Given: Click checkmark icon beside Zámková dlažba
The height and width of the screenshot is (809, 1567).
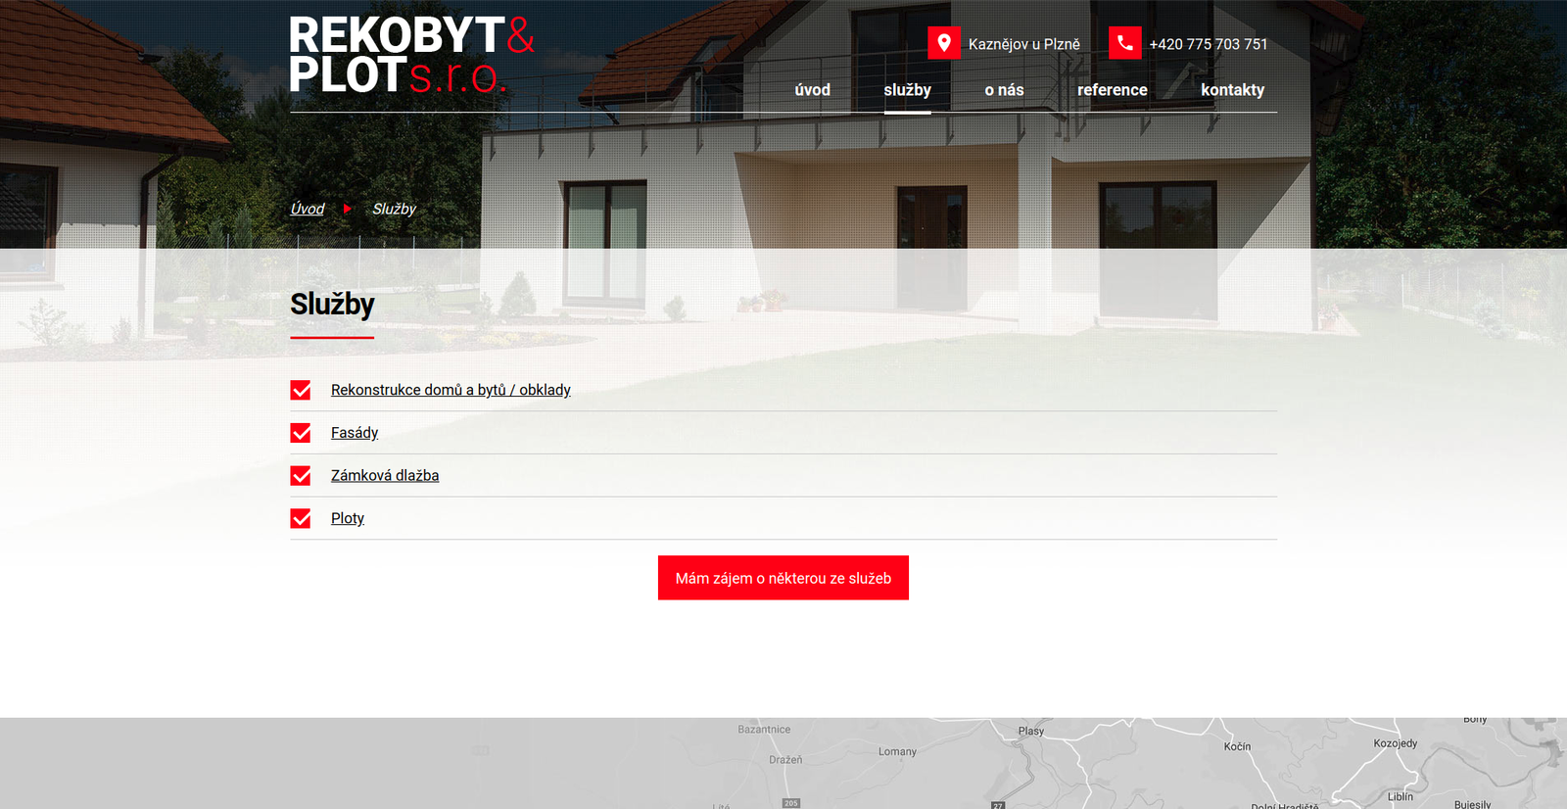Looking at the screenshot, I should pyautogui.click(x=301, y=476).
